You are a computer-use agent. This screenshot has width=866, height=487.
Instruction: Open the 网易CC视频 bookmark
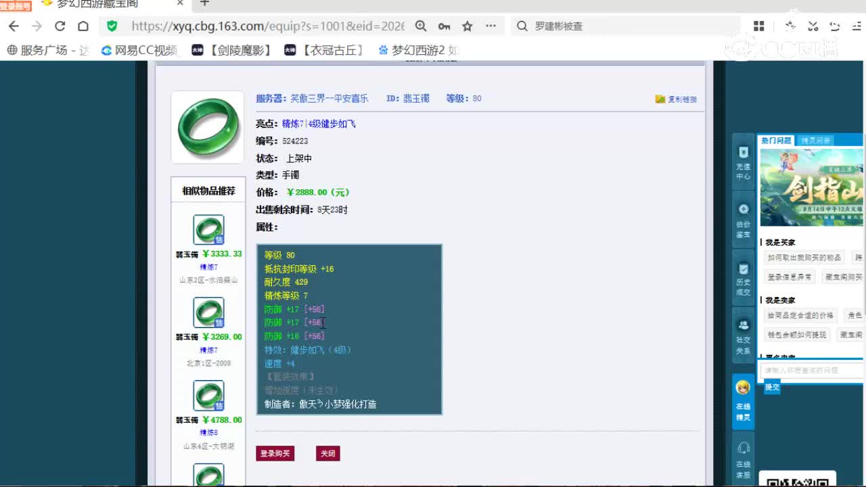139,50
